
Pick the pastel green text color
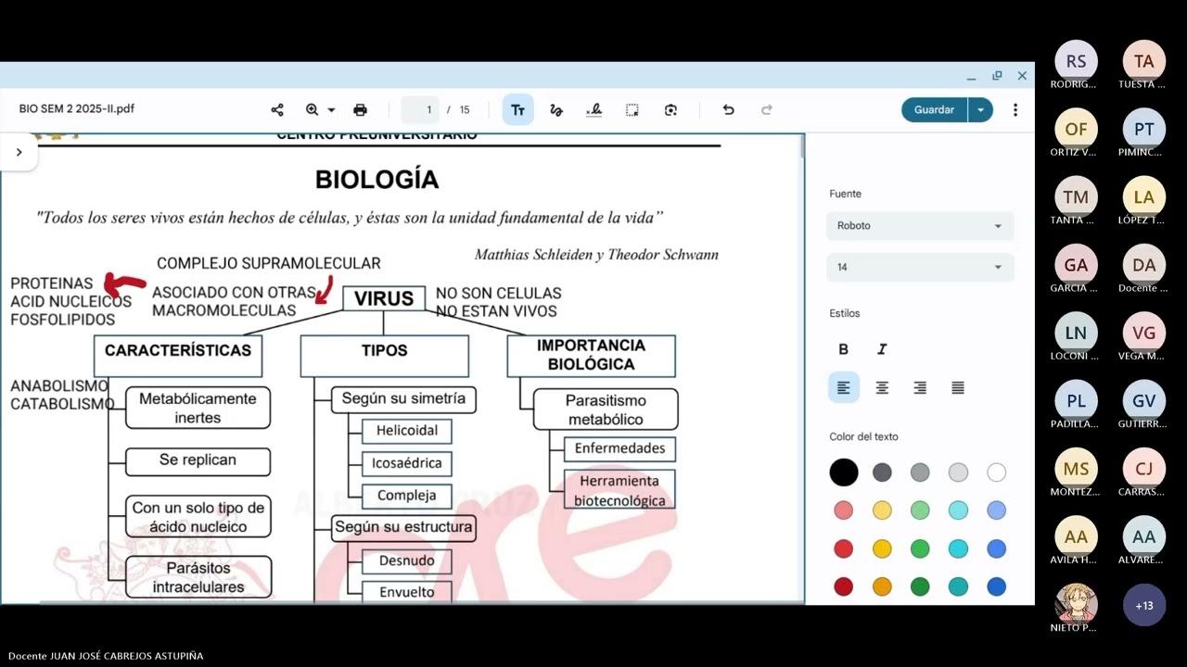point(920,510)
